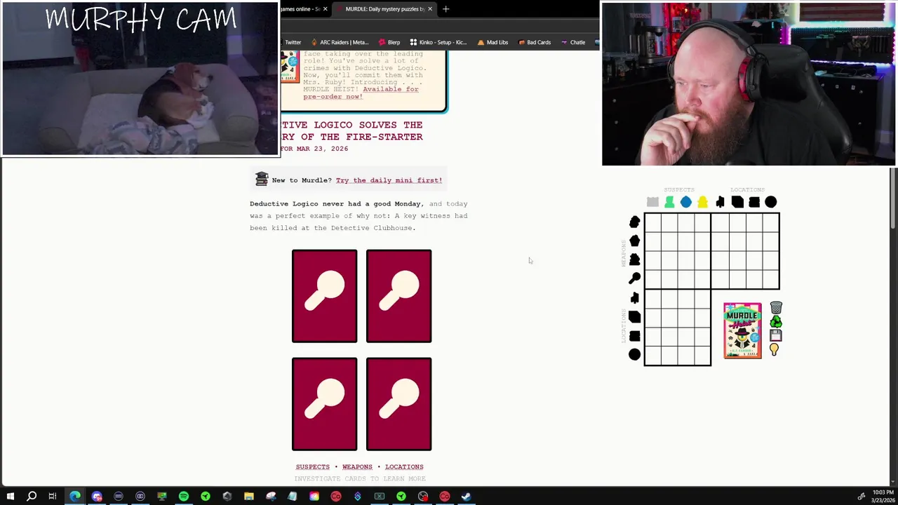Screen dimensions: 898x505
Task: Click the page vertical scrollbar
Action: (x=893, y=198)
